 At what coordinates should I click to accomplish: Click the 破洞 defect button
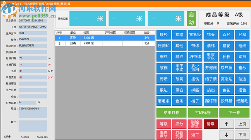point(179,79)
